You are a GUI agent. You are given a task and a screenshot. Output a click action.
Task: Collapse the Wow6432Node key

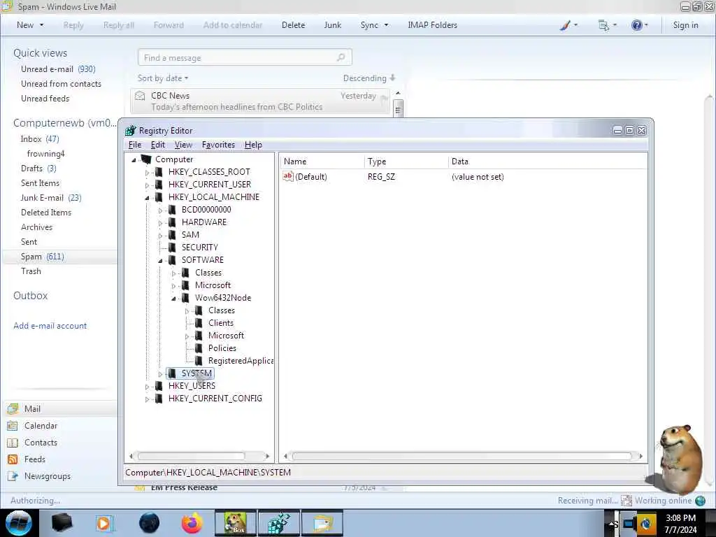coord(173,299)
